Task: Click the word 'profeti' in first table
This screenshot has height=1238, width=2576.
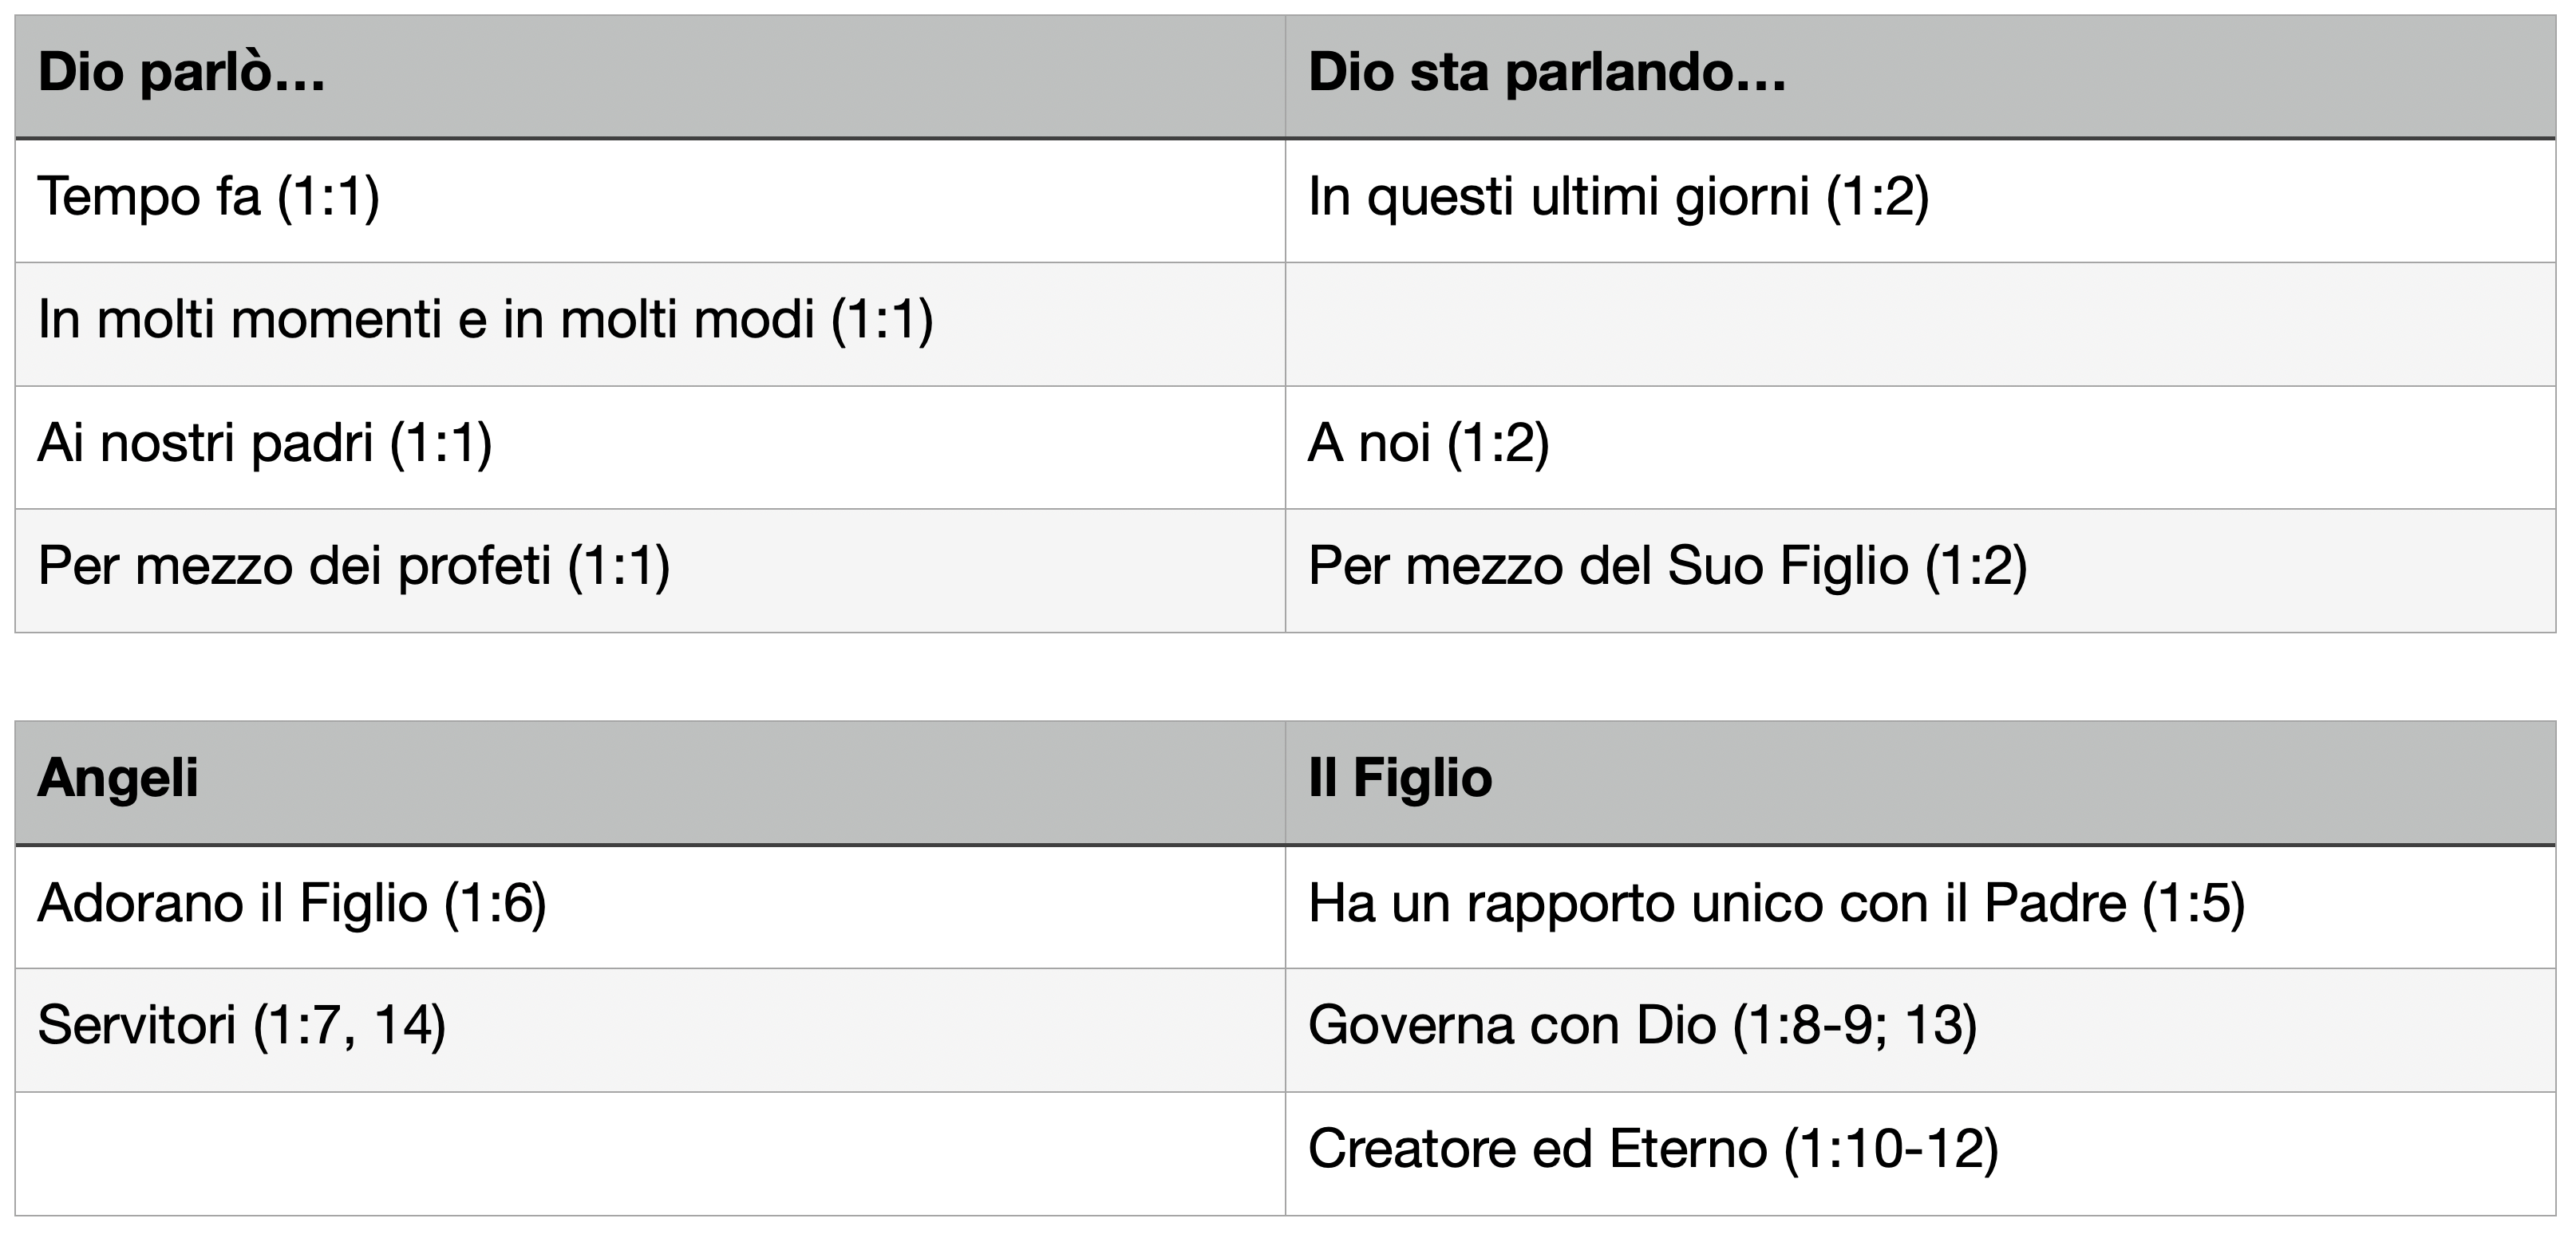Action: 475,566
